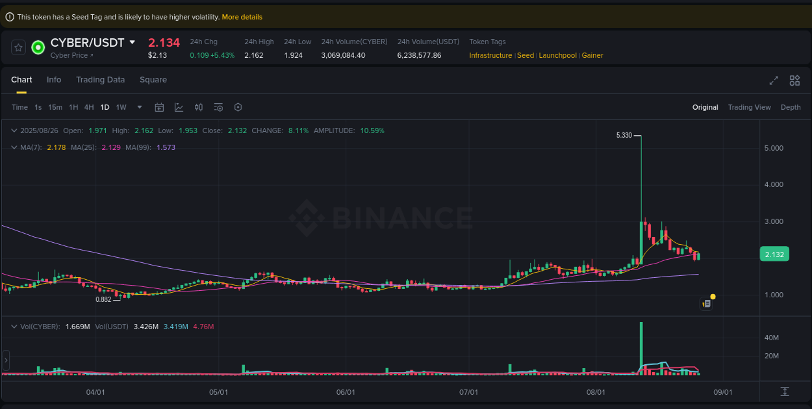Open the extra timeframes dropdown after 1W
Viewport: 812px width, 409px height.
138,107
